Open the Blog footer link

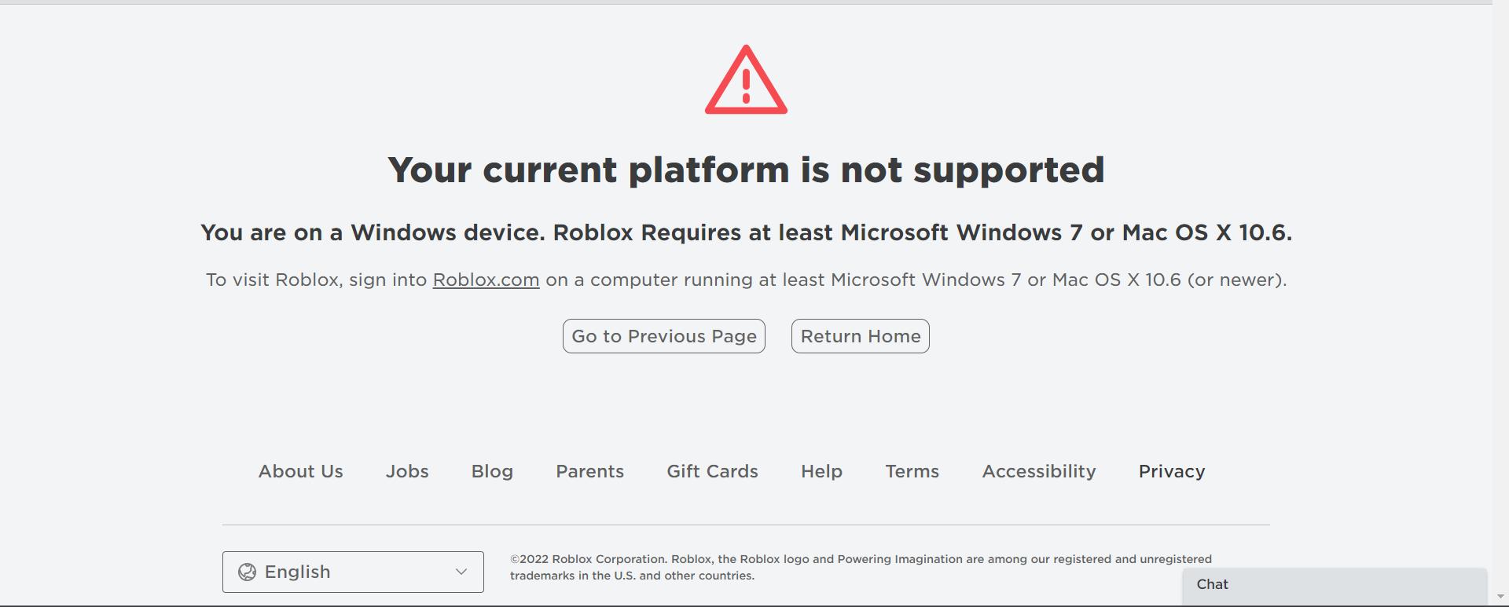(492, 471)
